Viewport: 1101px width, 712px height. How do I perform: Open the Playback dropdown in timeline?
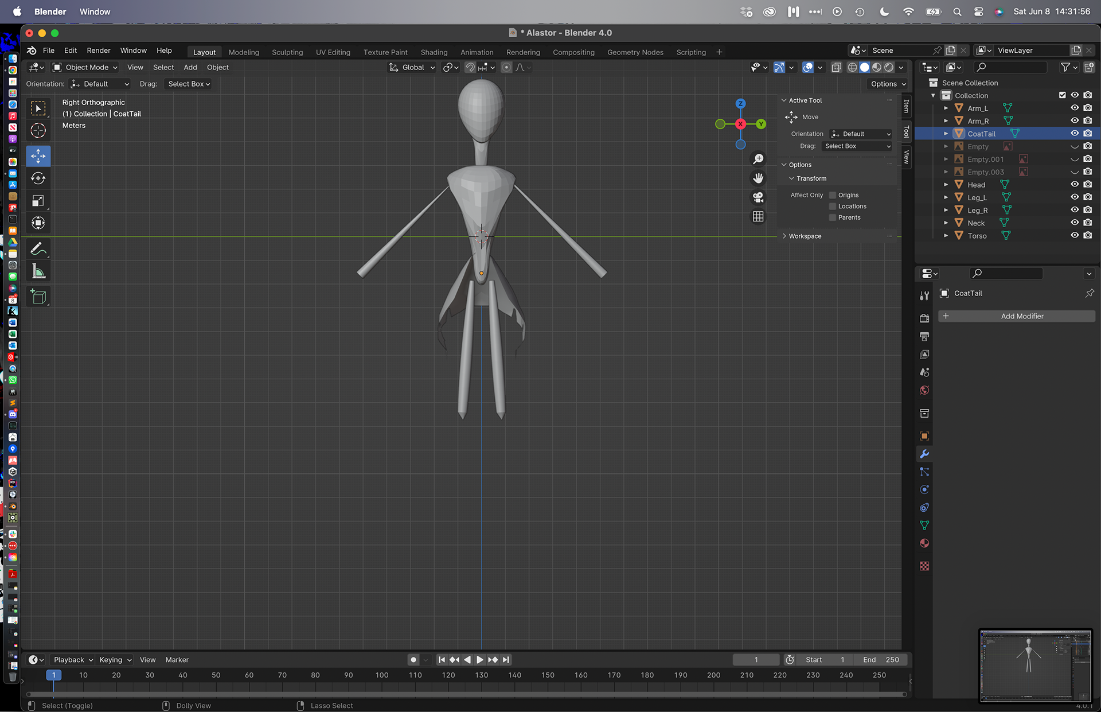click(72, 660)
